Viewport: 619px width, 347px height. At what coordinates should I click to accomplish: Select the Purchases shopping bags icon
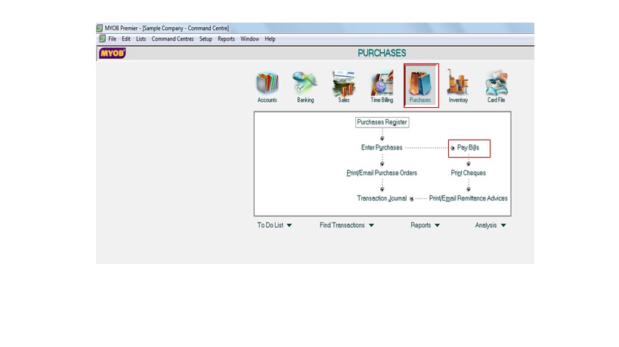coord(421,85)
